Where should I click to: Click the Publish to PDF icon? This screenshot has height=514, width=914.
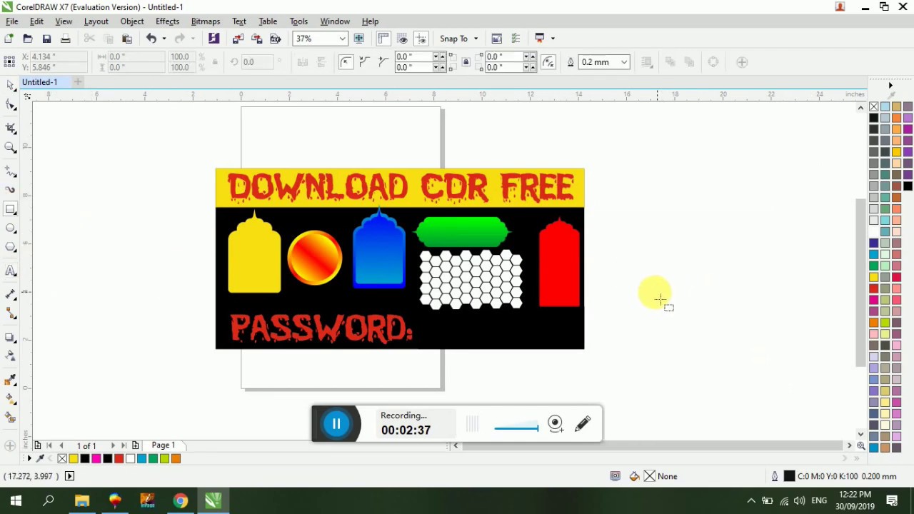point(275,39)
